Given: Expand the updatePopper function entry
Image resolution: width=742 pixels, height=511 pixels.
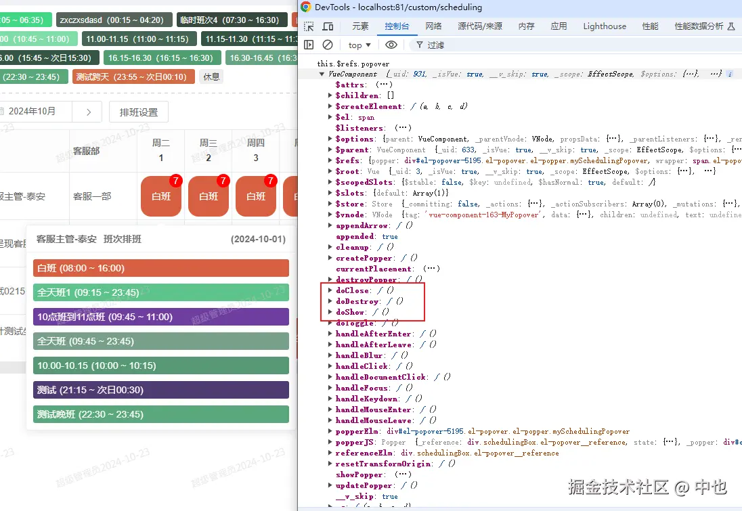Looking at the screenshot, I should (x=330, y=485).
